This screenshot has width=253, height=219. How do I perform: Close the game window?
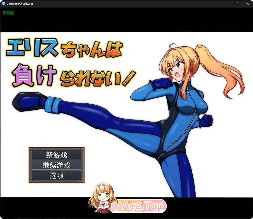click(x=247, y=4)
